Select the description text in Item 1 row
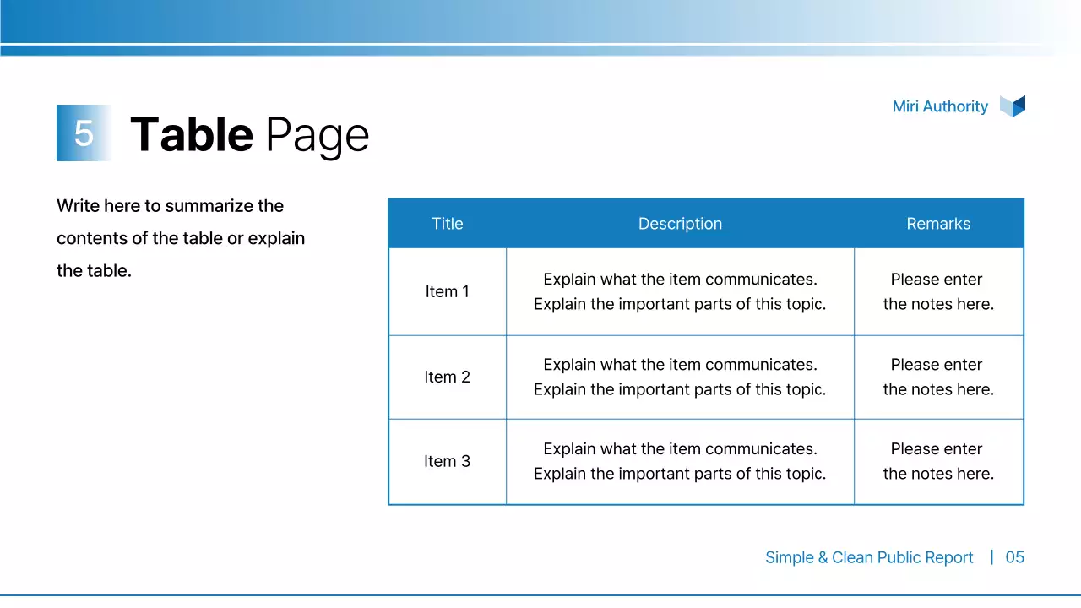The width and height of the screenshot is (1081, 608). tap(680, 291)
